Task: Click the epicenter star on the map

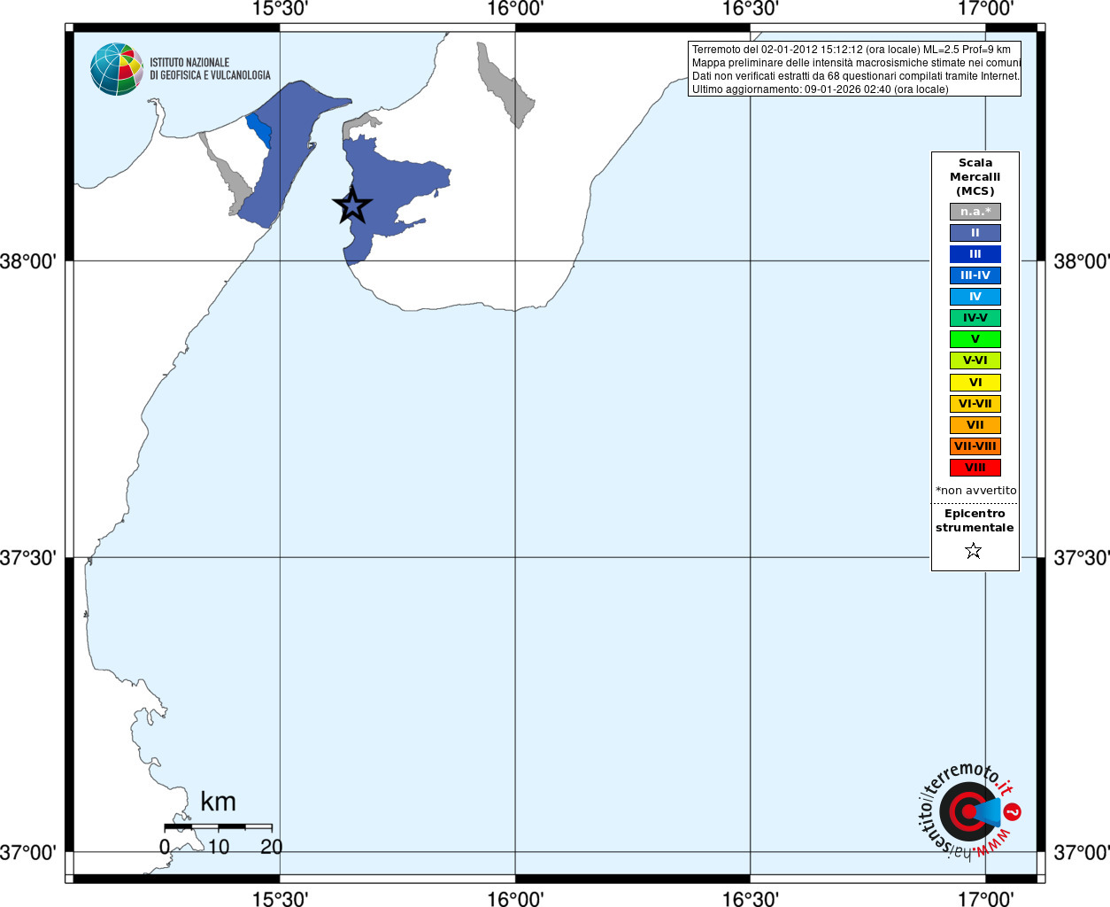Action: pyautogui.click(x=352, y=205)
